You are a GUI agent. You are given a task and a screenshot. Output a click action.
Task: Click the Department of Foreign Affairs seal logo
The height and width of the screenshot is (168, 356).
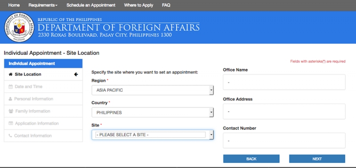pyautogui.click(x=19, y=27)
